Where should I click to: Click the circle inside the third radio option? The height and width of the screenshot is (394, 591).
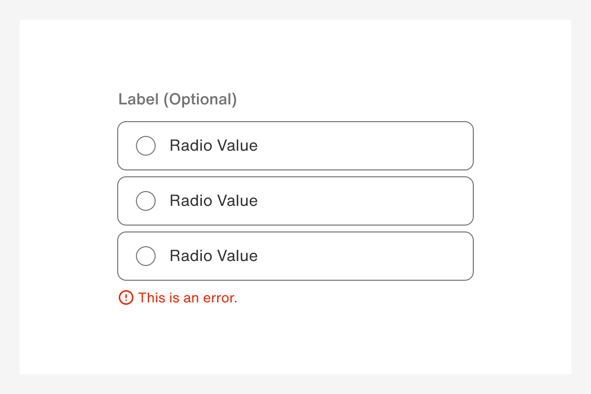point(146,256)
